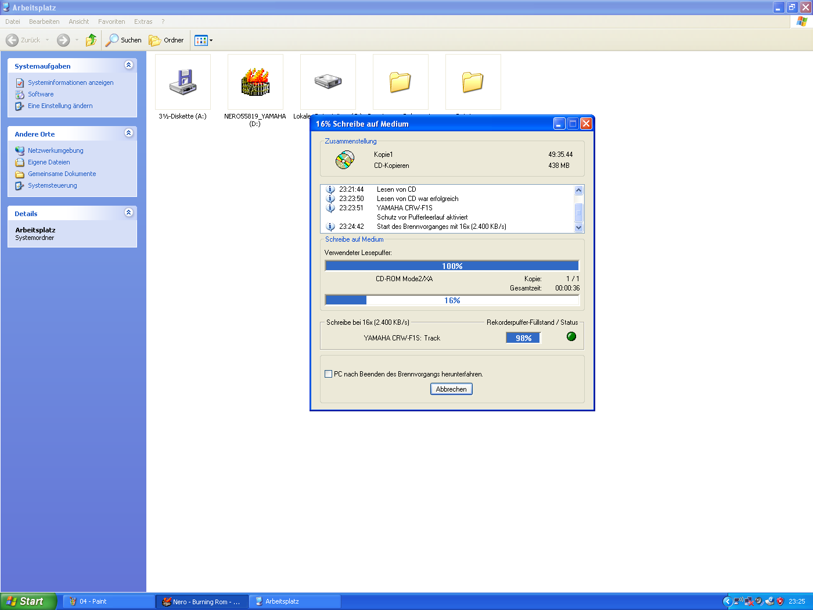Click the wireless network tray icon

click(x=738, y=601)
